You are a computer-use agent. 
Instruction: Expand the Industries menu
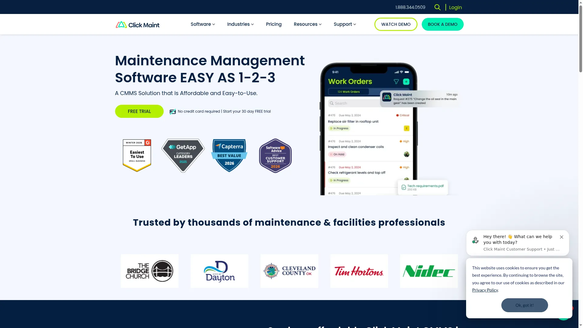(240, 24)
